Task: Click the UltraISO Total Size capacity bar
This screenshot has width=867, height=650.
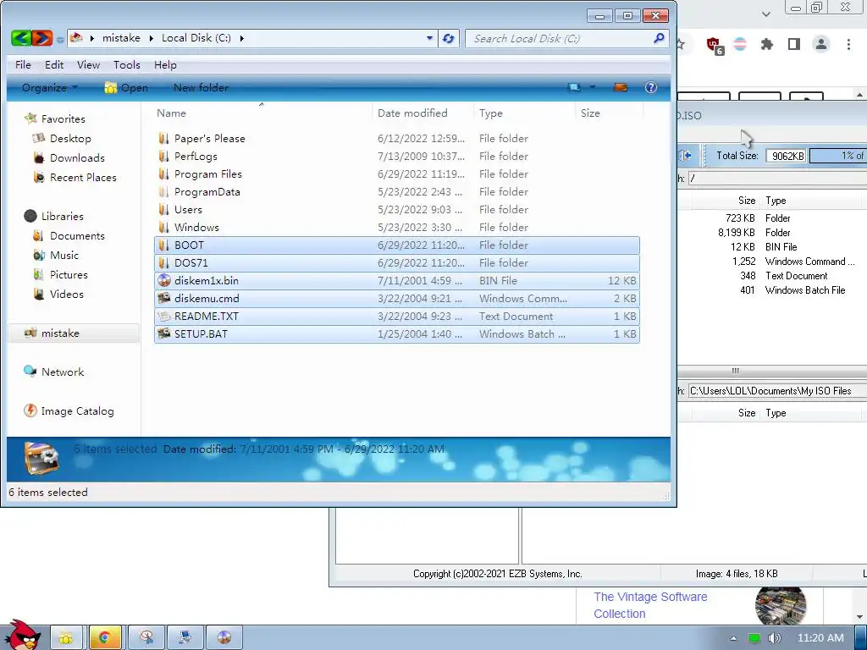Action: point(837,156)
